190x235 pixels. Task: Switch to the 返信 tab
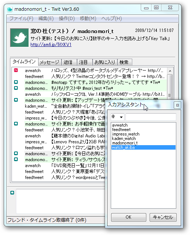click(x=69, y=62)
